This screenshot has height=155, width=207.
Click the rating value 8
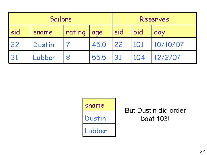[x=68, y=57]
